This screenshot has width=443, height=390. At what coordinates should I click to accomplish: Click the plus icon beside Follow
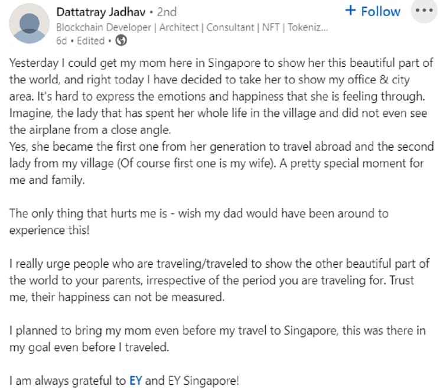point(351,11)
